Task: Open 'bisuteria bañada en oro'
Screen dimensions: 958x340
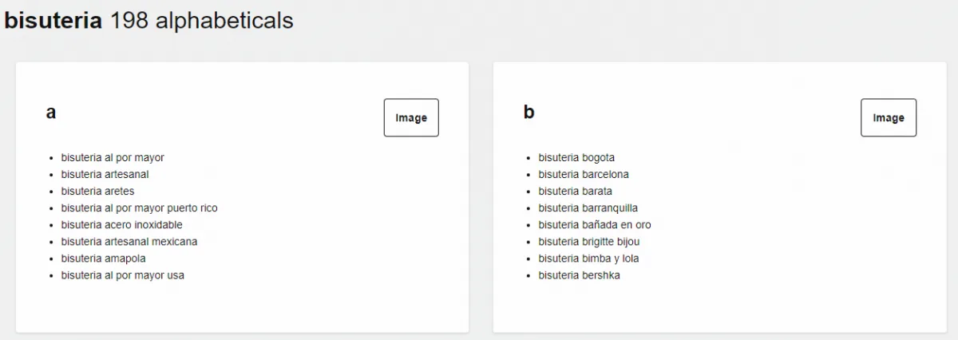Action: coord(594,224)
